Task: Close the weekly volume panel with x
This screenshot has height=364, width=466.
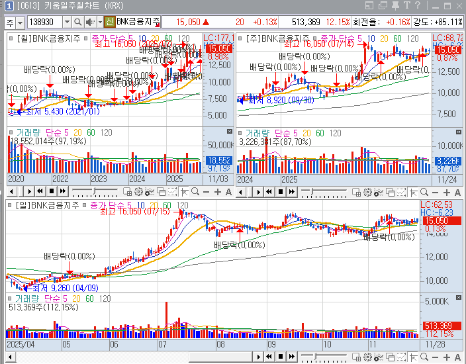Action: [x=459, y=132]
